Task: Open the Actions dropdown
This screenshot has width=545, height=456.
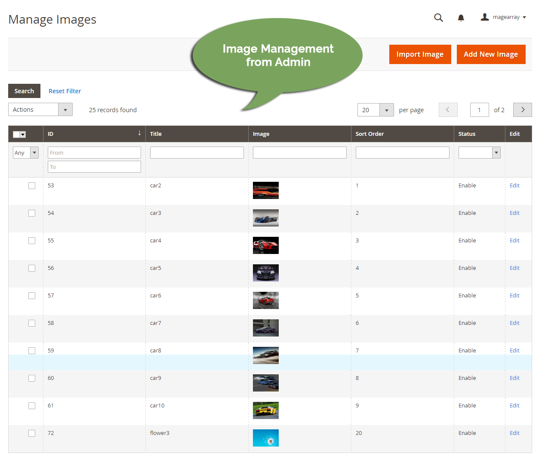Action: [40, 109]
